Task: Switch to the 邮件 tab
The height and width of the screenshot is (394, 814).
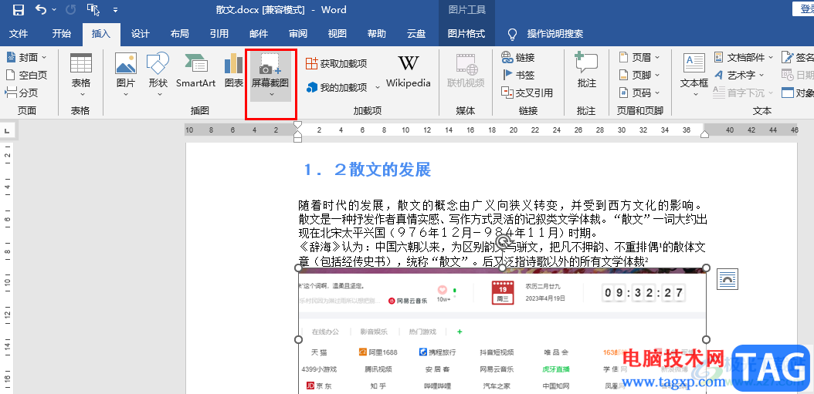Action: pos(259,34)
